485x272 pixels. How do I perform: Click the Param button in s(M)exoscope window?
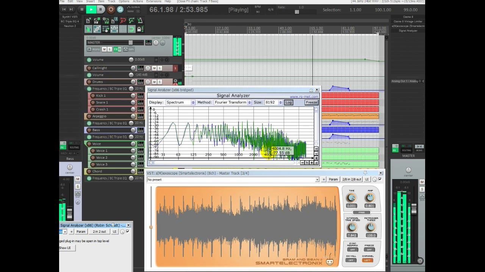point(333,179)
